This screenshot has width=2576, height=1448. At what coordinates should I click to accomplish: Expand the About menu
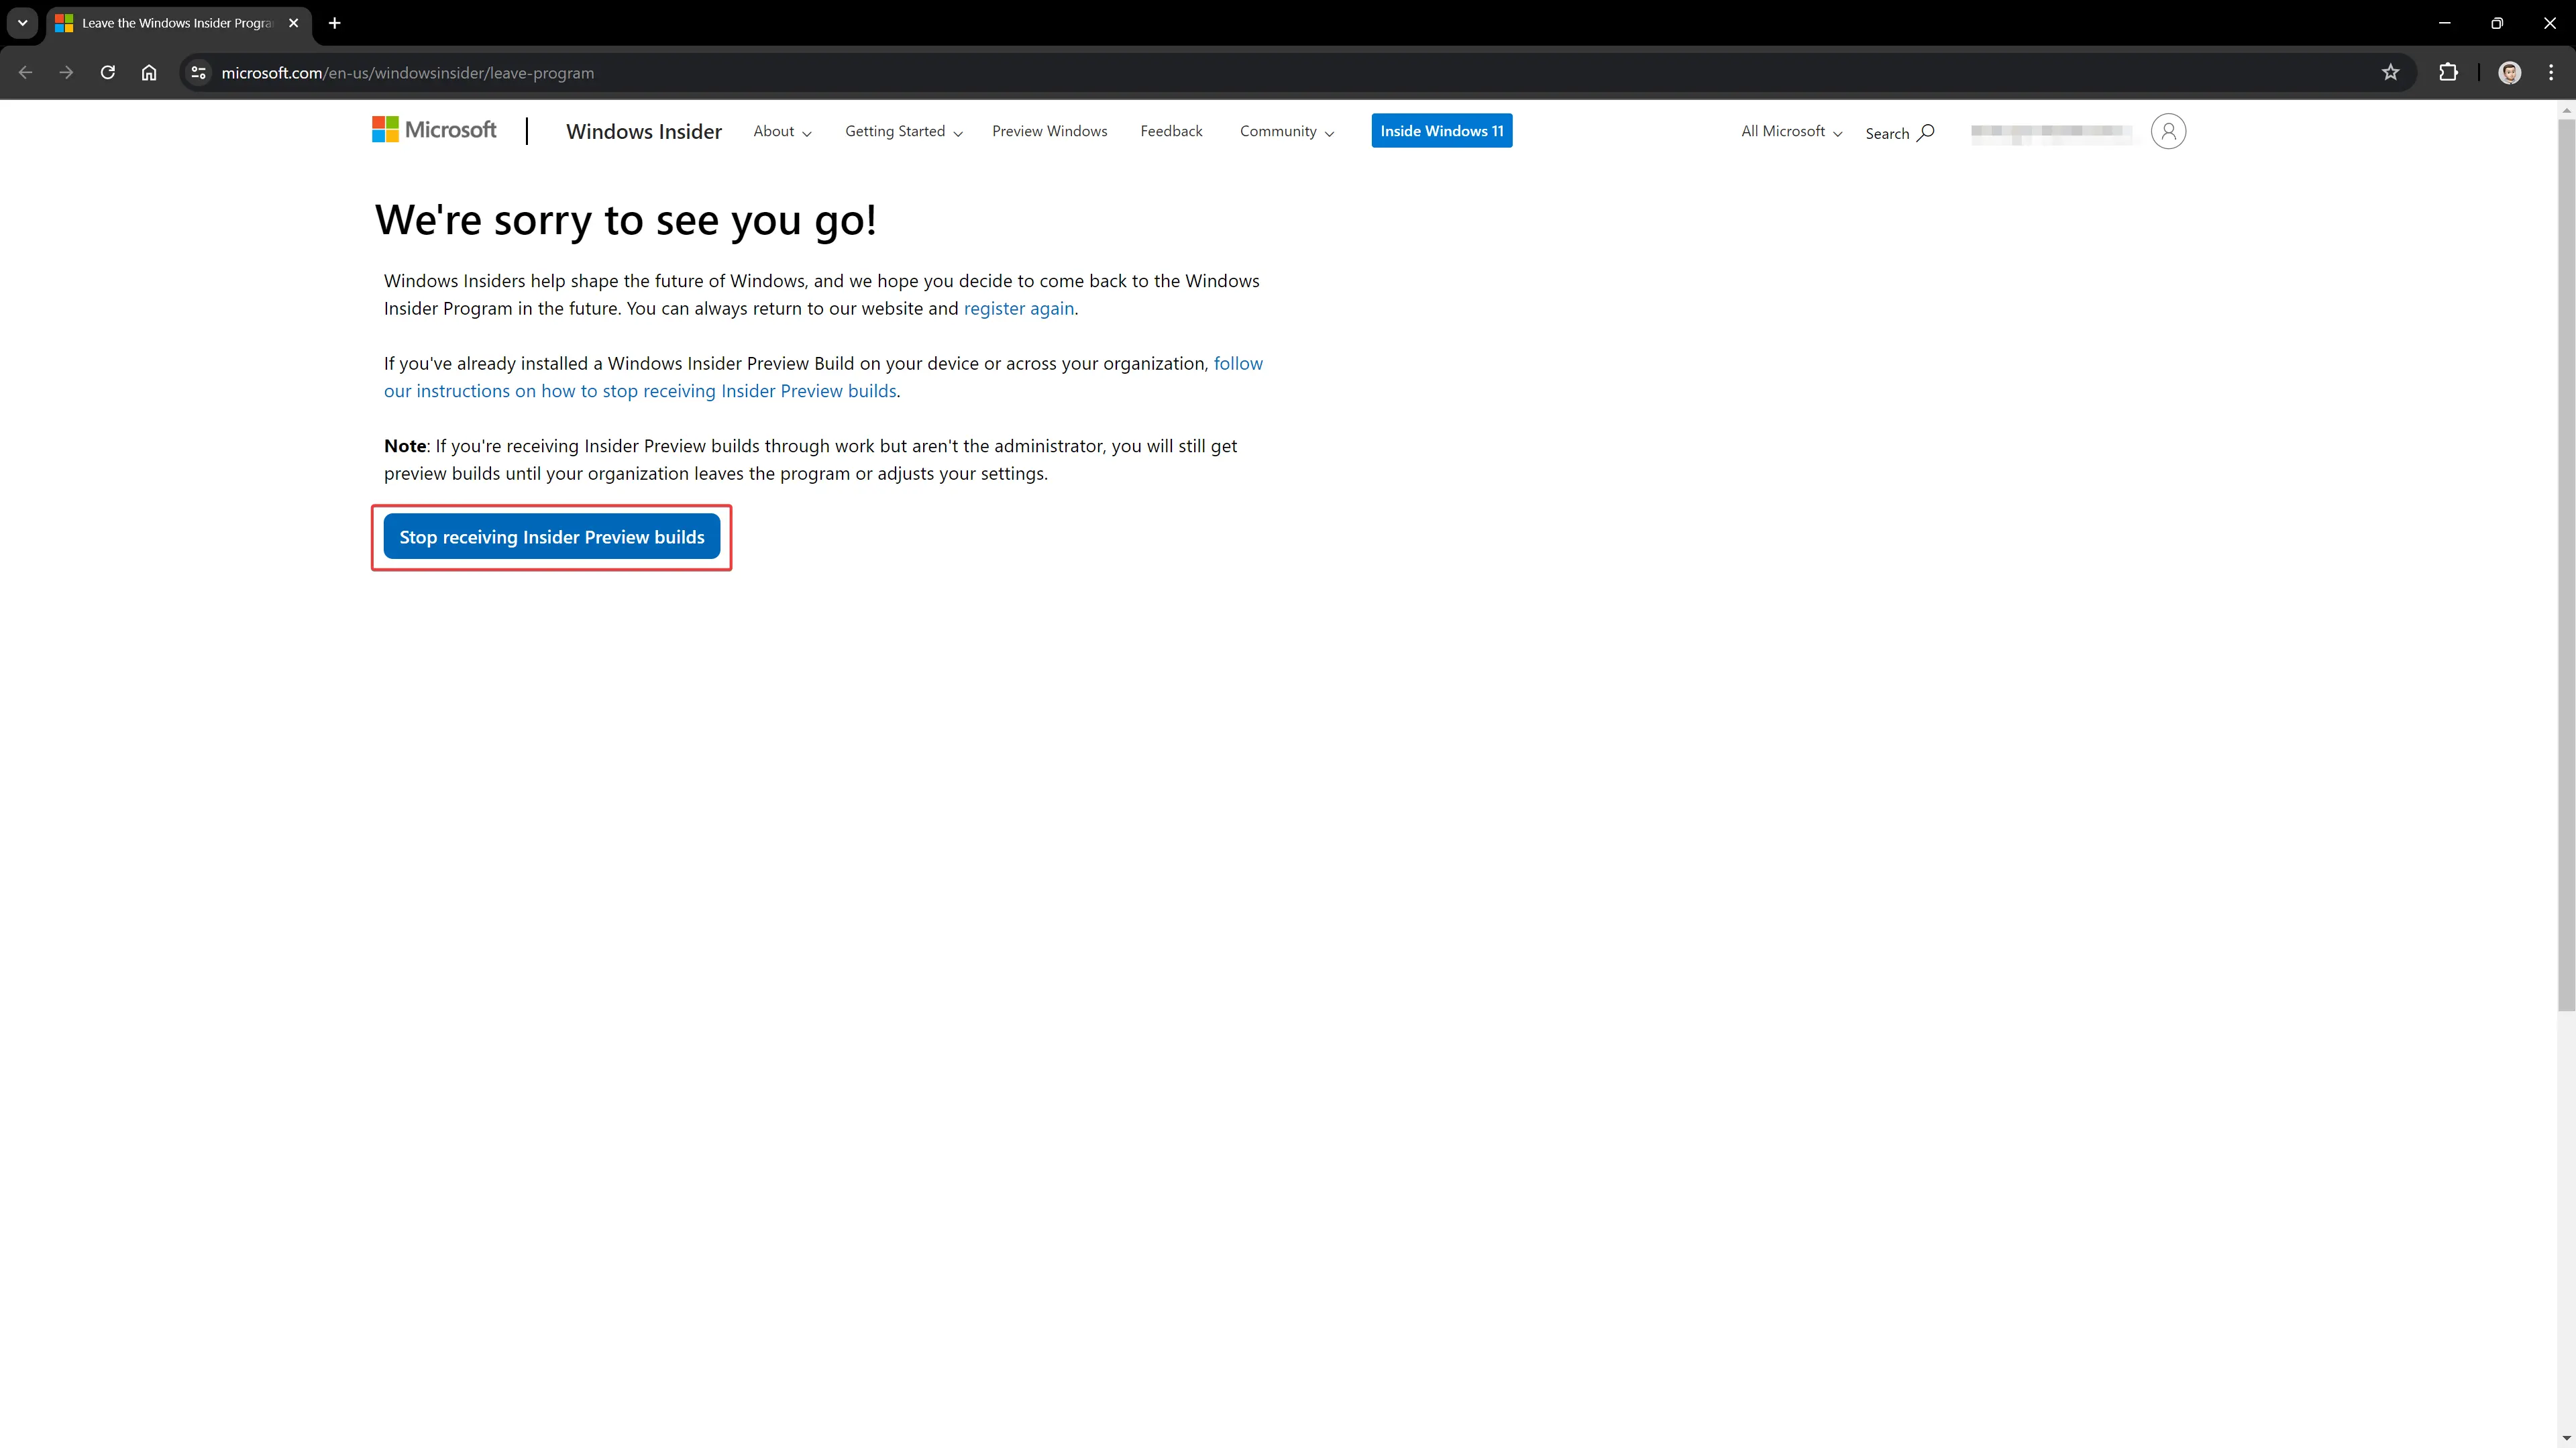coord(782,131)
